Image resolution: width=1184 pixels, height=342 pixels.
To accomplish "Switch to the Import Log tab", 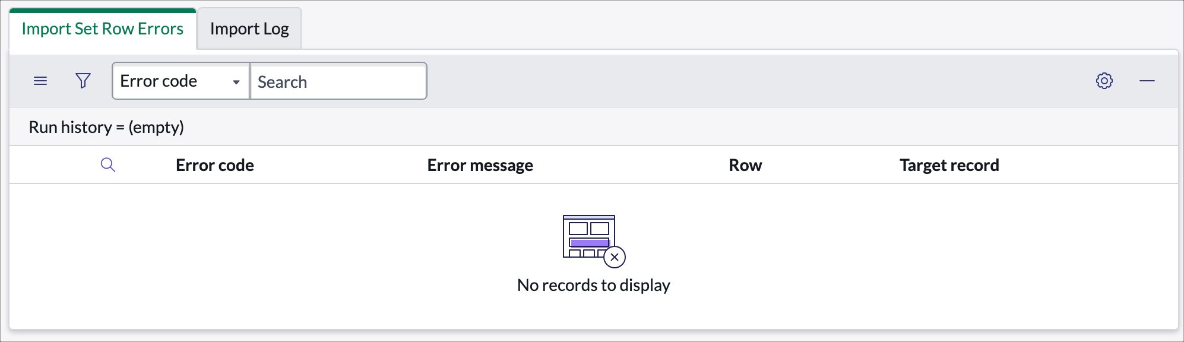I will click(x=249, y=28).
